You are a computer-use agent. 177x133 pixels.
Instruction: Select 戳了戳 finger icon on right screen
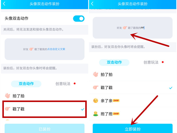tap(96, 87)
